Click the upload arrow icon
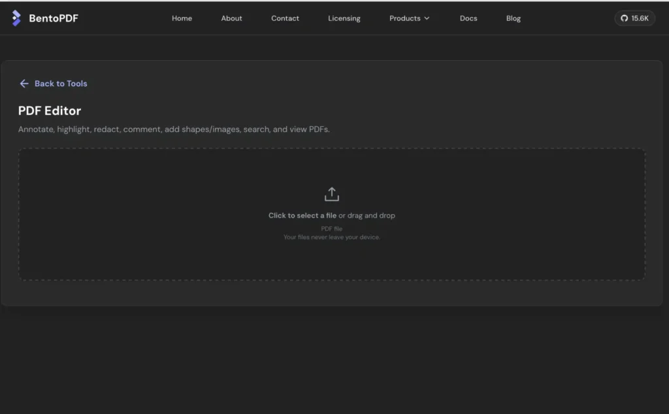The width and height of the screenshot is (669, 414). click(331, 194)
